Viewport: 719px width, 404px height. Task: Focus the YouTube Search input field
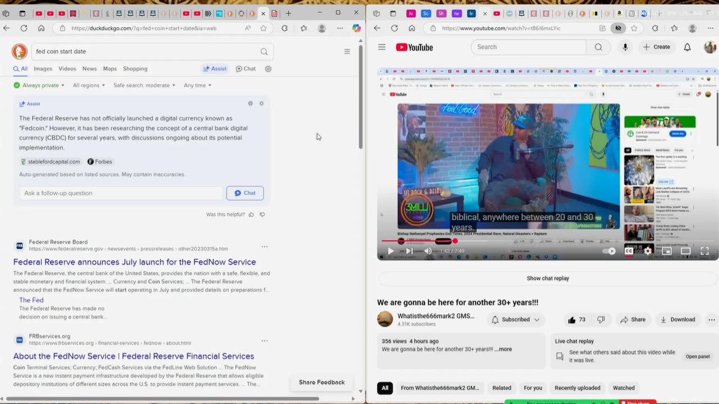[528, 47]
